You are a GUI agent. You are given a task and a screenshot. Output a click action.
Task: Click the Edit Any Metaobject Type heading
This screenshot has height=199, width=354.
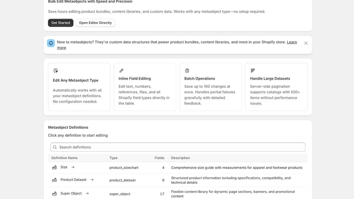tap(75, 80)
